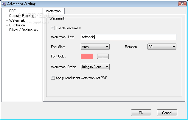The image size is (188, 120).
Task: Select PDF in the settings tree
Action: (x=13, y=11)
